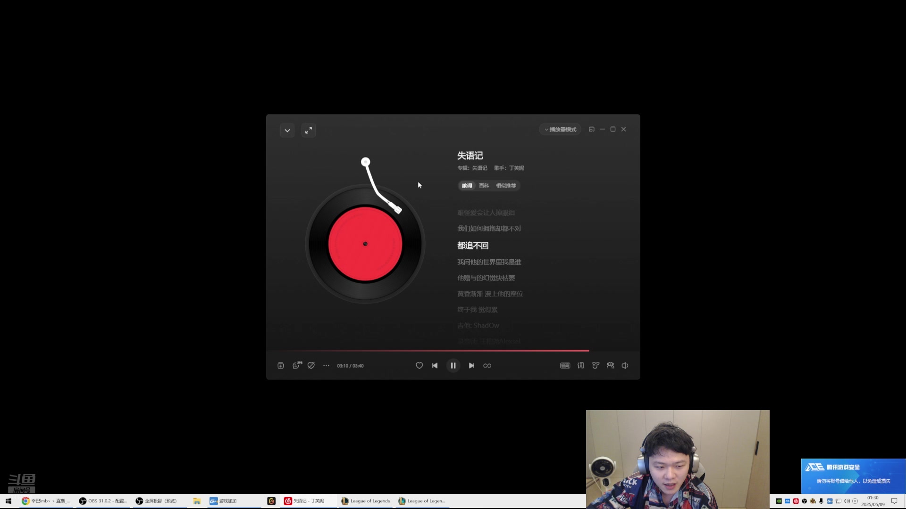Image resolution: width=906 pixels, height=509 pixels.
Task: Click lyric line 难怪爱会让人掉眼泪
Action: [x=486, y=213]
